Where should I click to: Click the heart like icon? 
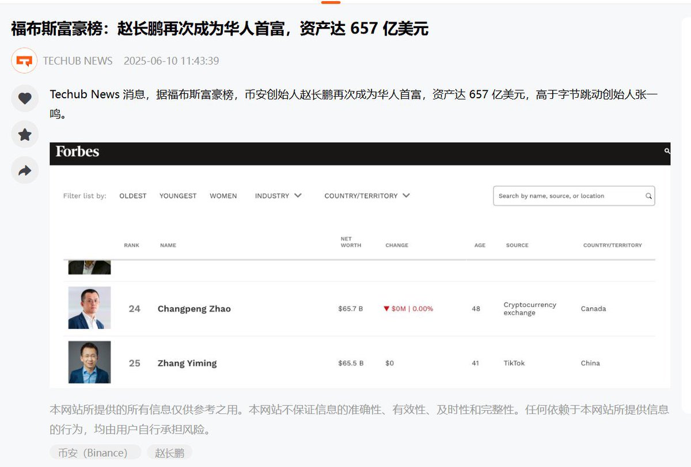click(25, 98)
